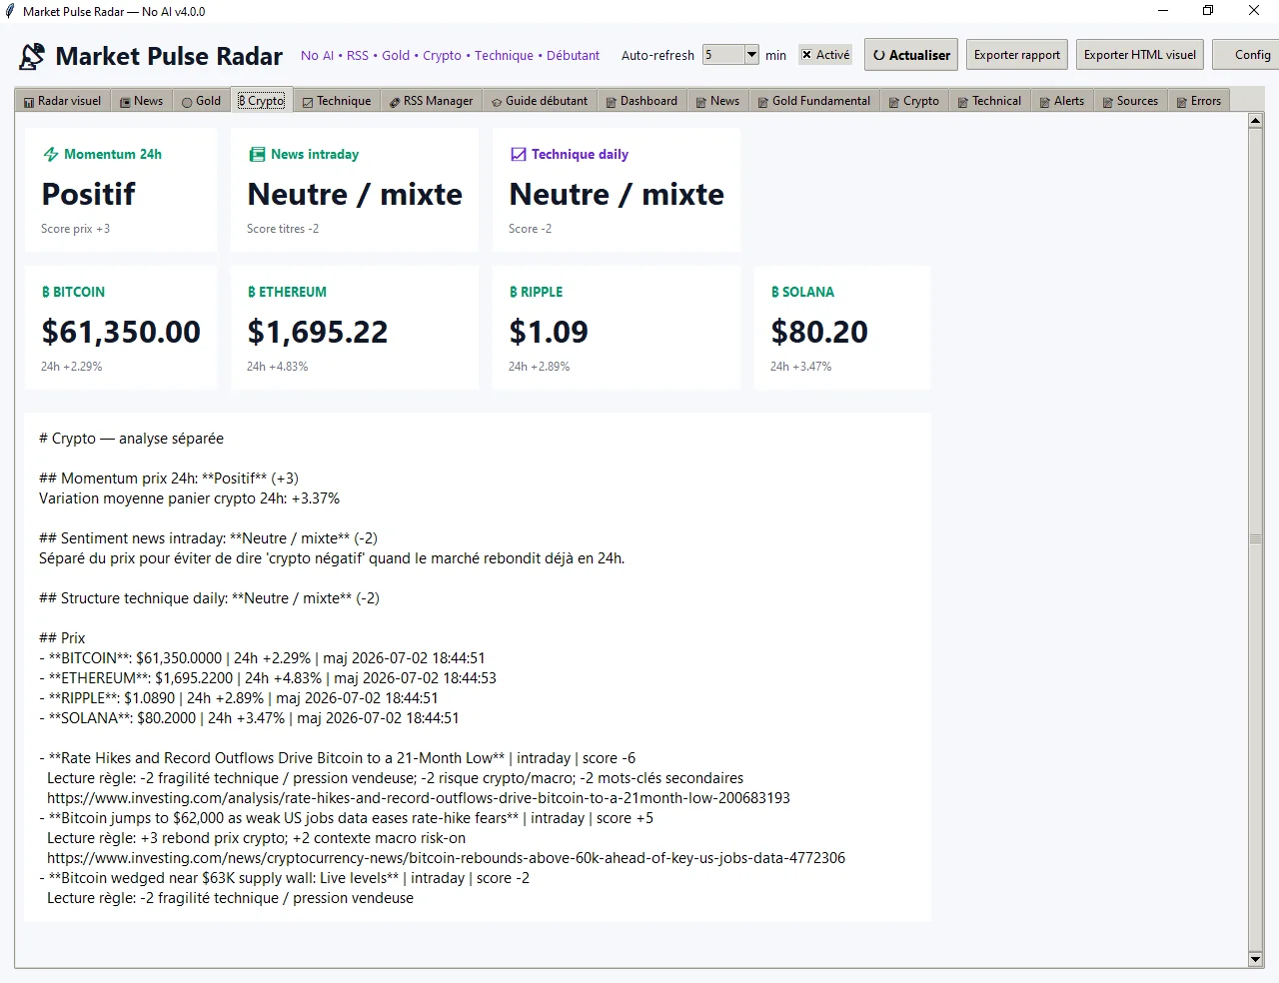Minimize the Market Pulse Radar window

click(1163, 11)
